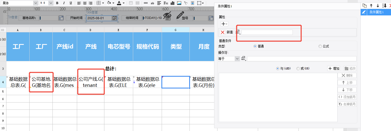Image resolution: width=391 pixels, height=131 pixels.
Task: Open the new value type ABC dropdown
Action: tap(238, 32)
